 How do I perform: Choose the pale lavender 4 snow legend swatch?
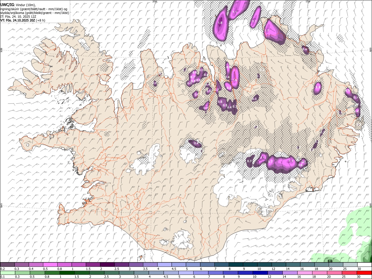(x=164, y=265)
